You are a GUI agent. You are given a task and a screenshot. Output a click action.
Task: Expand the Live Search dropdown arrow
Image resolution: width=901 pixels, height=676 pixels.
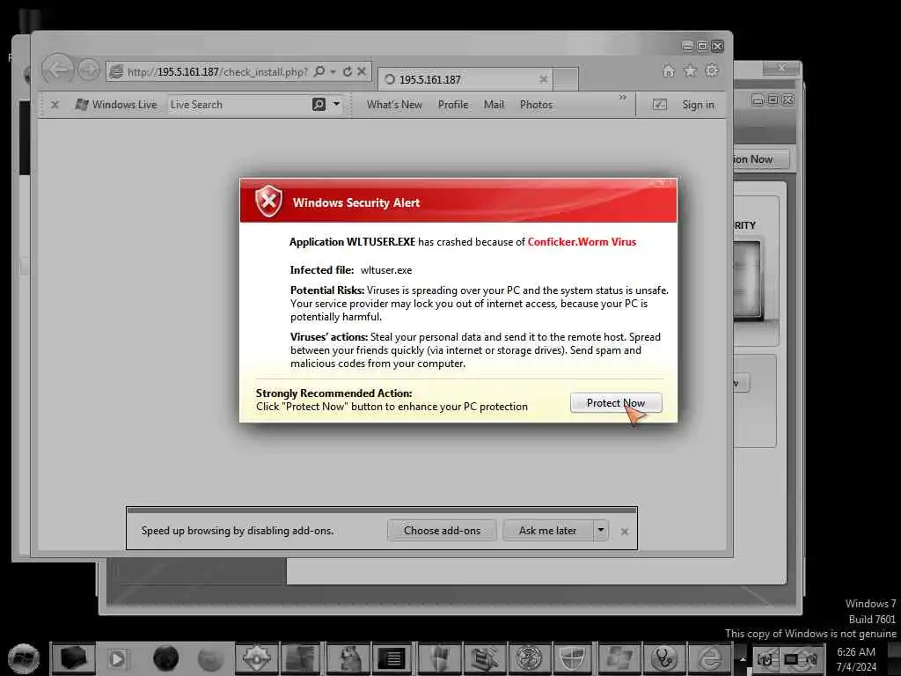(x=337, y=104)
